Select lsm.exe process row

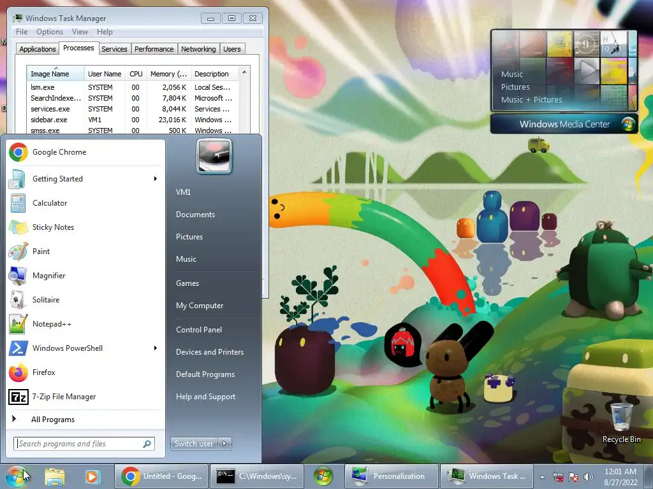[133, 87]
